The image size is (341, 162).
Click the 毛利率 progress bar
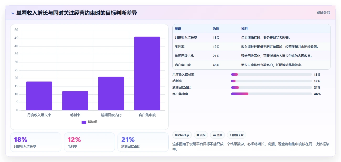[271, 81]
